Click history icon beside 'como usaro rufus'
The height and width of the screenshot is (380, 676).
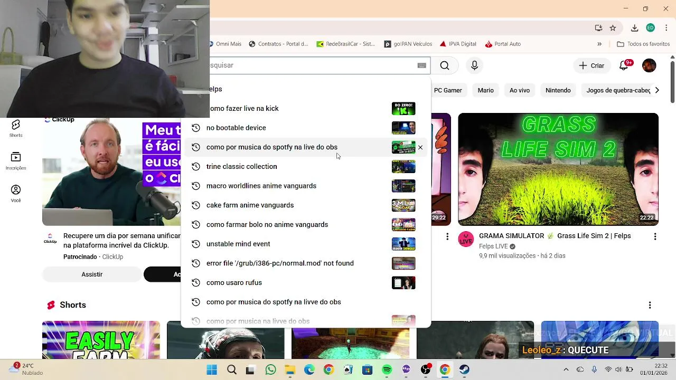(x=195, y=283)
